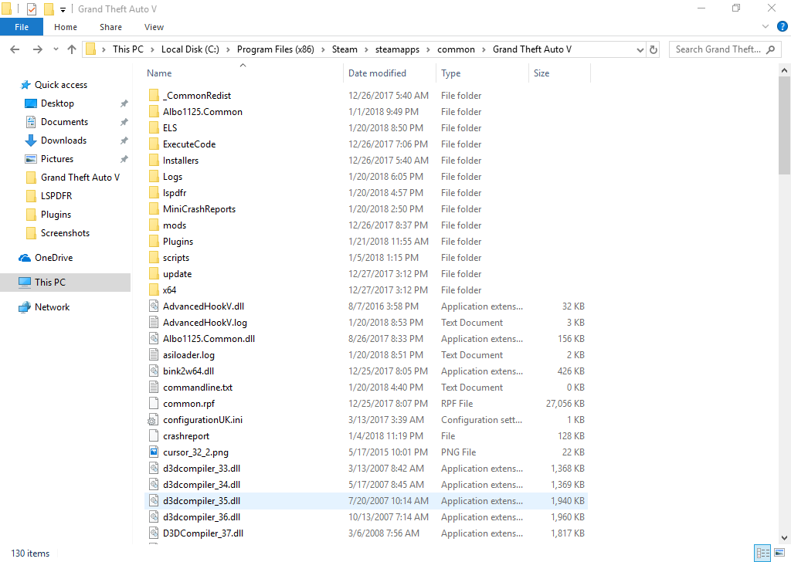
Task: Select bink2w64.dll file name
Action: 188,371
